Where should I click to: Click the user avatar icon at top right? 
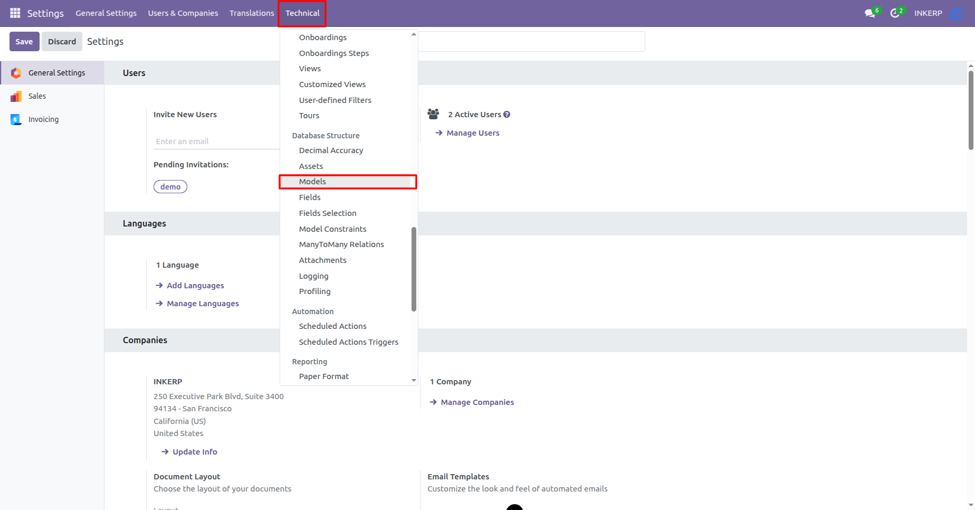[957, 13]
